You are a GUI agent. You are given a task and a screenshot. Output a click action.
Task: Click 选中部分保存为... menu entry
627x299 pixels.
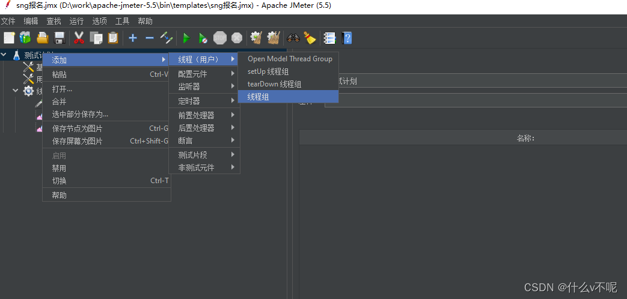[106, 114]
